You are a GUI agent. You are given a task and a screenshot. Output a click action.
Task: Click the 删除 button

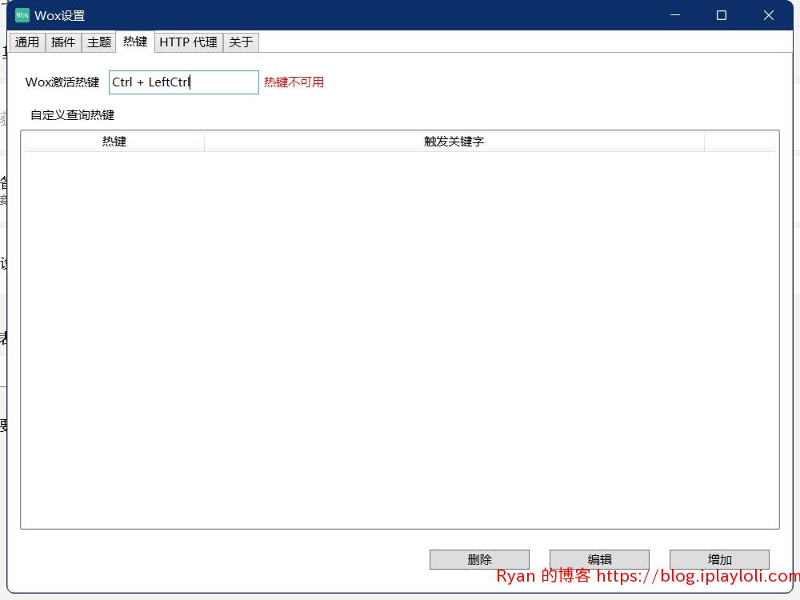click(479, 559)
